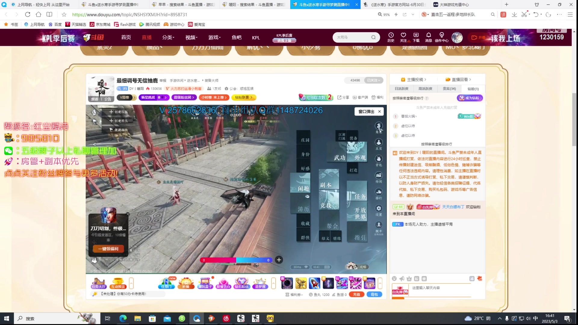Open 历史 history icon in header
The image size is (578, 325).
(x=391, y=37)
